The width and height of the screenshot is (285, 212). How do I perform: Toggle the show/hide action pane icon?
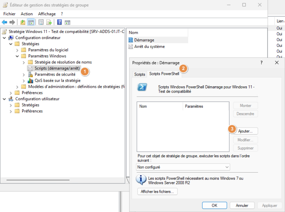tap(67, 22)
